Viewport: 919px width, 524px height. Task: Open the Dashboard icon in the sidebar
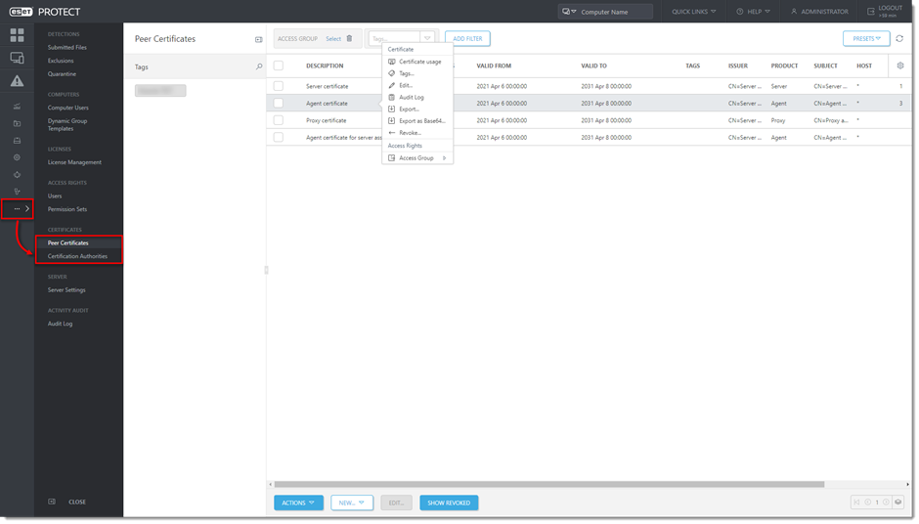[x=17, y=35]
